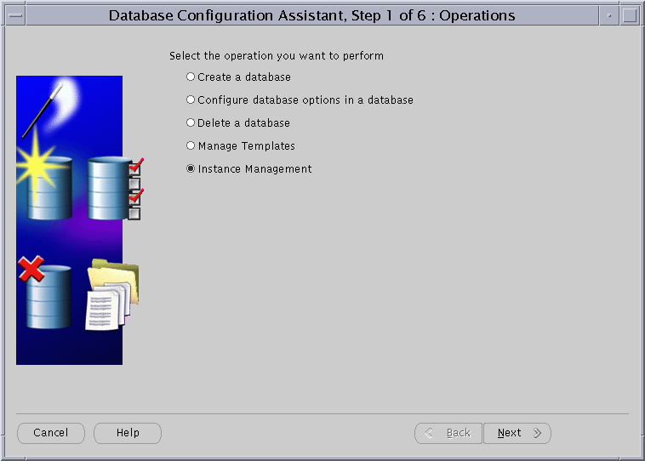645x461 pixels.
Task: Select the Instance Management radio button
Action: click(191, 169)
